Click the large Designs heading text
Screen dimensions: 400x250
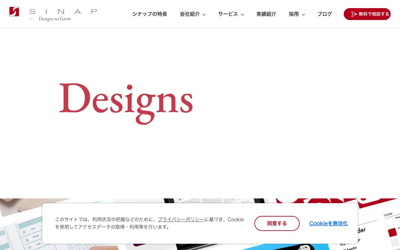point(126,104)
